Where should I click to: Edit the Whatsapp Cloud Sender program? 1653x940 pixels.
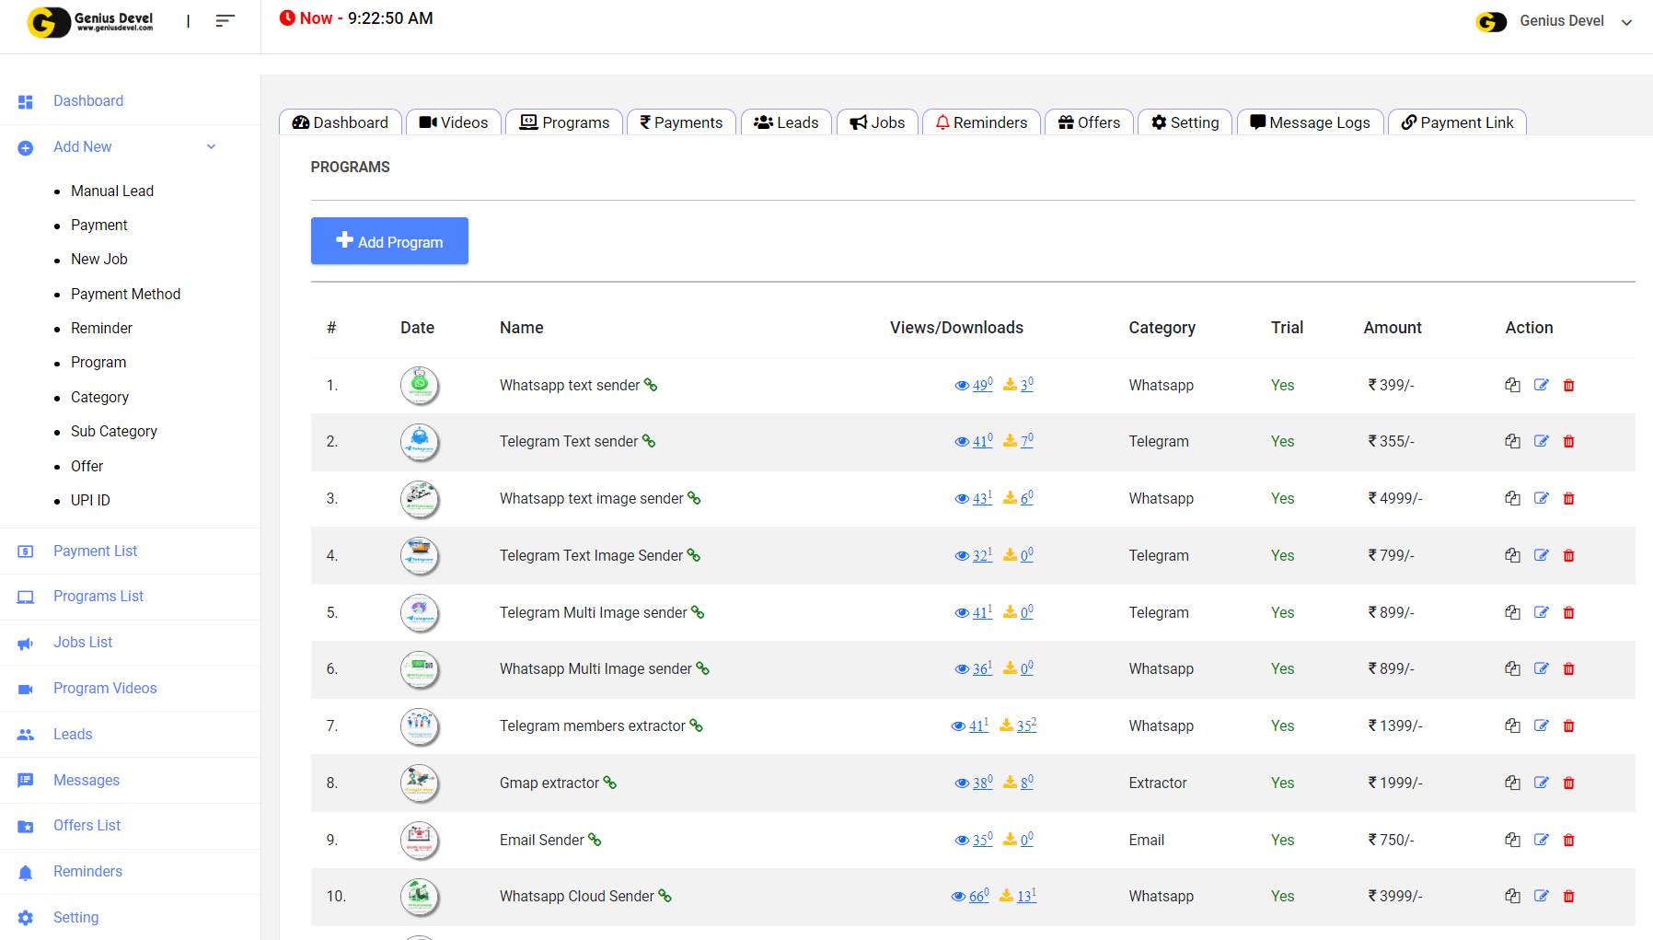(1541, 897)
